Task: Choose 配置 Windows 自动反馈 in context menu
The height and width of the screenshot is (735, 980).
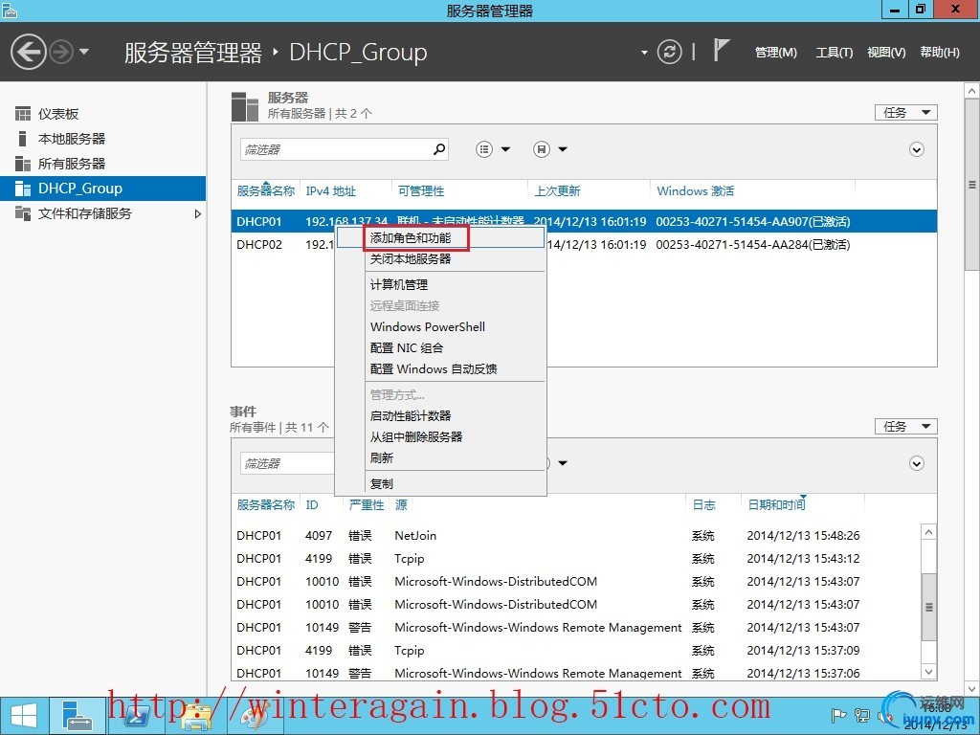Action: click(440, 368)
